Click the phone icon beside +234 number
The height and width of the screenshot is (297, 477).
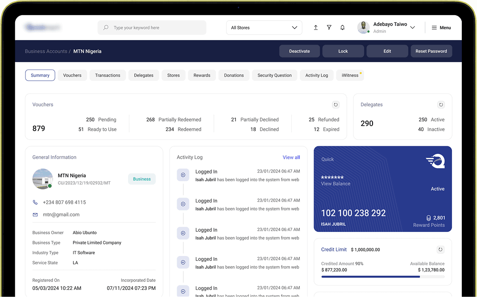coord(35,202)
